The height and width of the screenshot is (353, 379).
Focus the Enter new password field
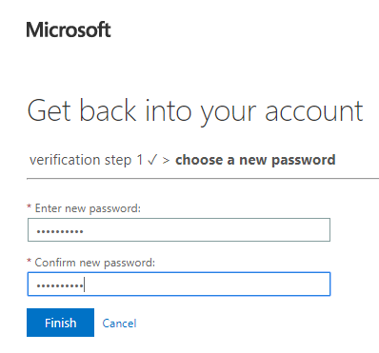tap(179, 229)
